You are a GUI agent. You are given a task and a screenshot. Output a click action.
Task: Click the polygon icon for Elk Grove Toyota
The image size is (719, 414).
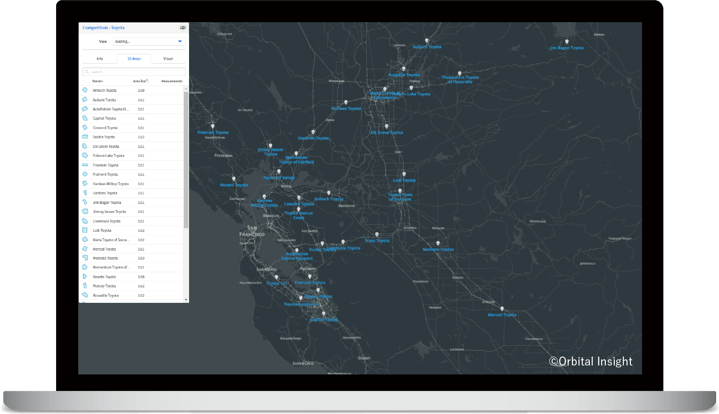[85, 146]
